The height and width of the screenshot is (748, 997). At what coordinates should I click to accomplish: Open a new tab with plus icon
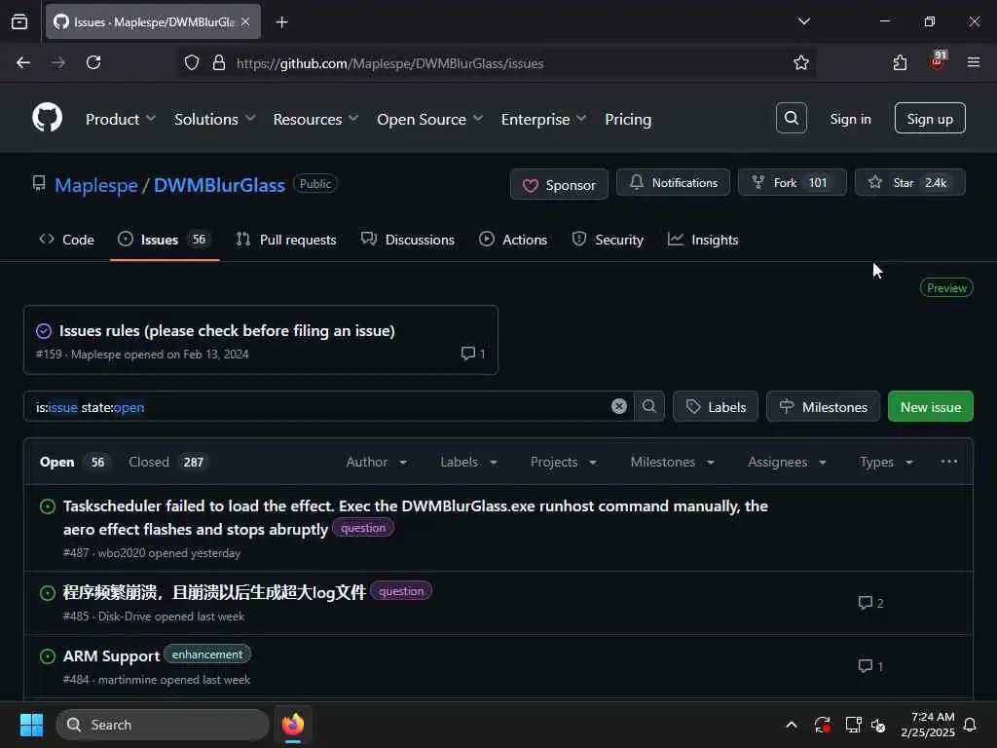[x=281, y=22]
